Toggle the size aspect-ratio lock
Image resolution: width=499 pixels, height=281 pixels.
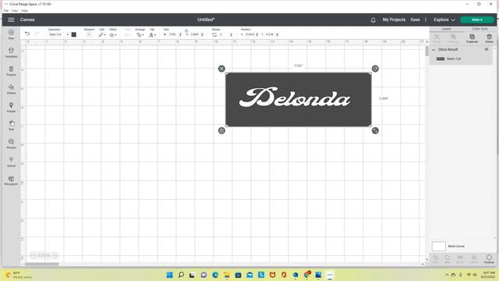click(186, 31)
